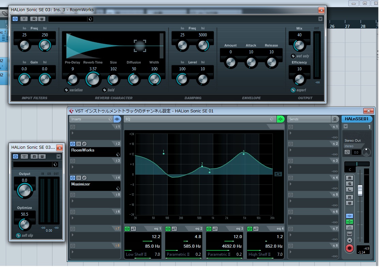Click the Reverb Time value 3.57
The height and width of the screenshot is (267, 379).
pyautogui.click(x=93, y=69)
